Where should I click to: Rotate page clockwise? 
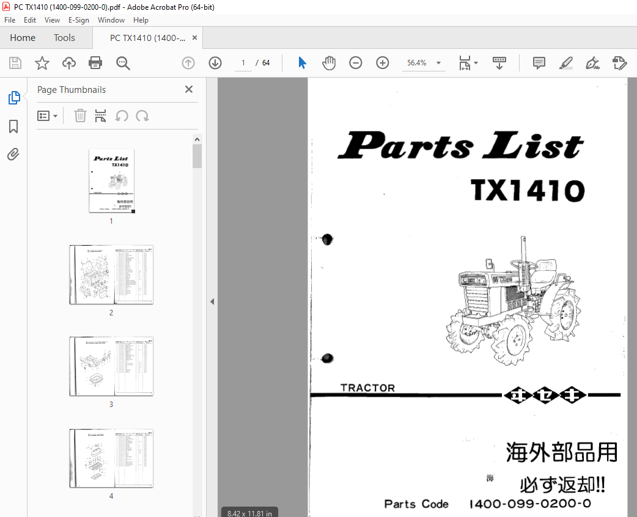coord(142,116)
